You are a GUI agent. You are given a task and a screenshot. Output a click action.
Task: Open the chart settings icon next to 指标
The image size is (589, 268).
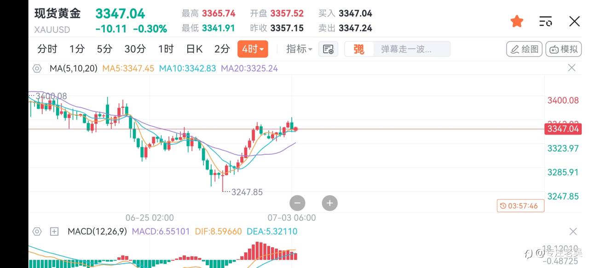coord(328,49)
